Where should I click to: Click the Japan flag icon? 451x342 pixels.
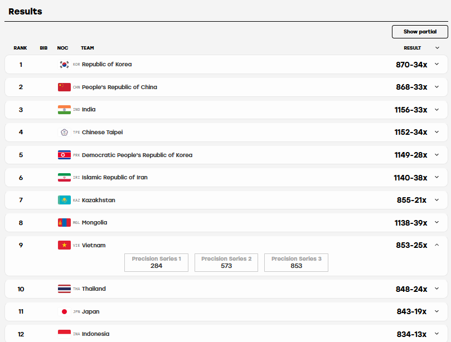coord(64,311)
